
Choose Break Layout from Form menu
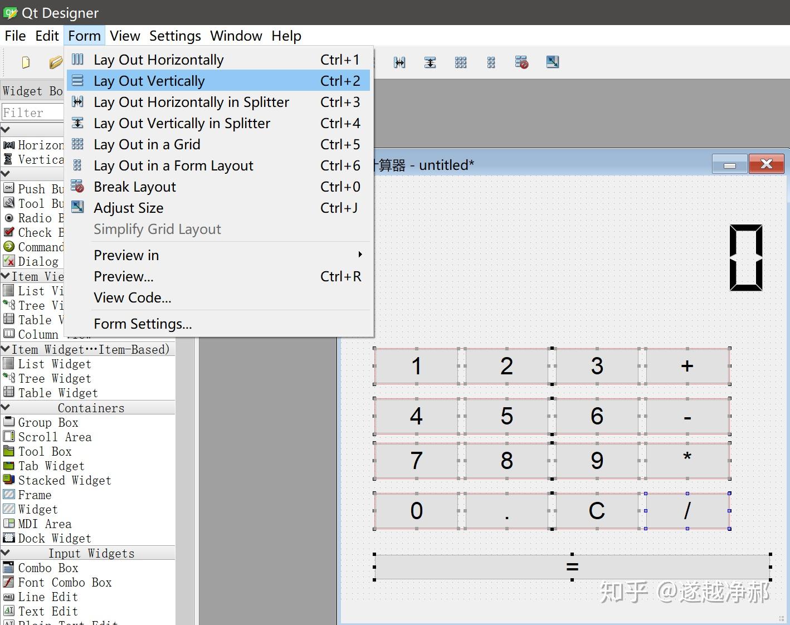click(x=218, y=187)
